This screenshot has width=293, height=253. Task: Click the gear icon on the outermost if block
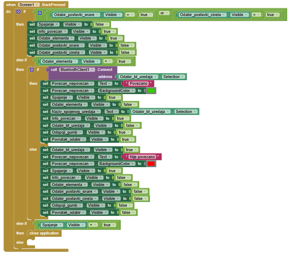click(x=19, y=12)
